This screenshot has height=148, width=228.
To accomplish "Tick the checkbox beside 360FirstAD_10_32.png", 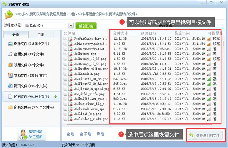I will pyautogui.click(x=65, y=79).
